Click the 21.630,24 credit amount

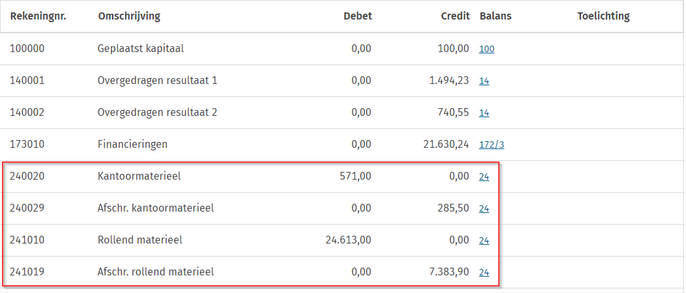[x=445, y=145]
